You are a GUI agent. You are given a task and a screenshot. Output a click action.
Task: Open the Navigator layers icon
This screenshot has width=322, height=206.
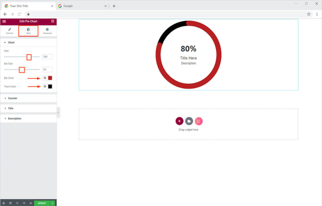(x=10, y=203)
